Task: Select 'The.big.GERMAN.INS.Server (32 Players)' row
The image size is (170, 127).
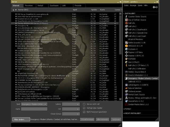Action: 65,23
